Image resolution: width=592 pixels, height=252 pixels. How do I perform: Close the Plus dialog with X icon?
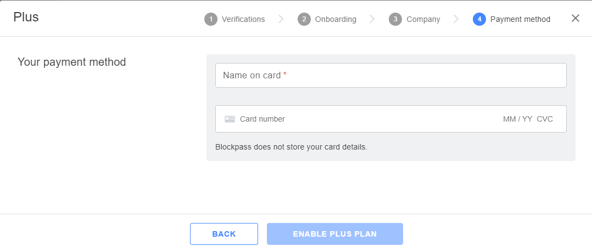pyautogui.click(x=575, y=18)
